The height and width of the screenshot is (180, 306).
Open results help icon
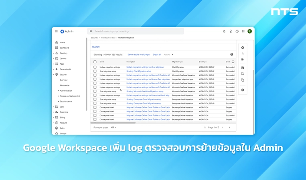[232, 54]
